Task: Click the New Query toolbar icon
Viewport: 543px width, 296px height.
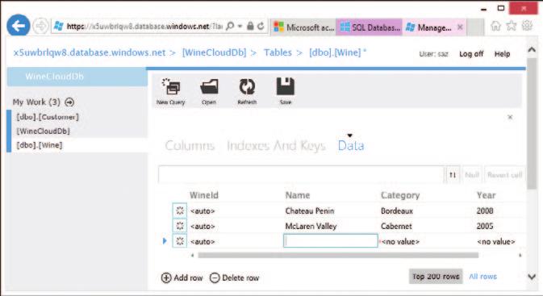Action: (x=171, y=91)
